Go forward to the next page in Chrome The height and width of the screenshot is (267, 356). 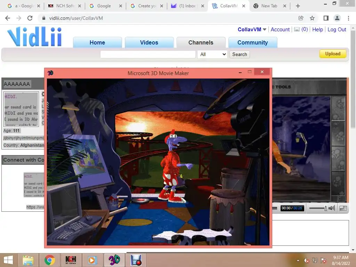[x=19, y=18]
